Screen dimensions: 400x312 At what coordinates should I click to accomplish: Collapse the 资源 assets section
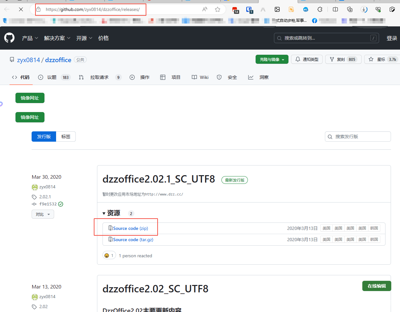pyautogui.click(x=111, y=213)
